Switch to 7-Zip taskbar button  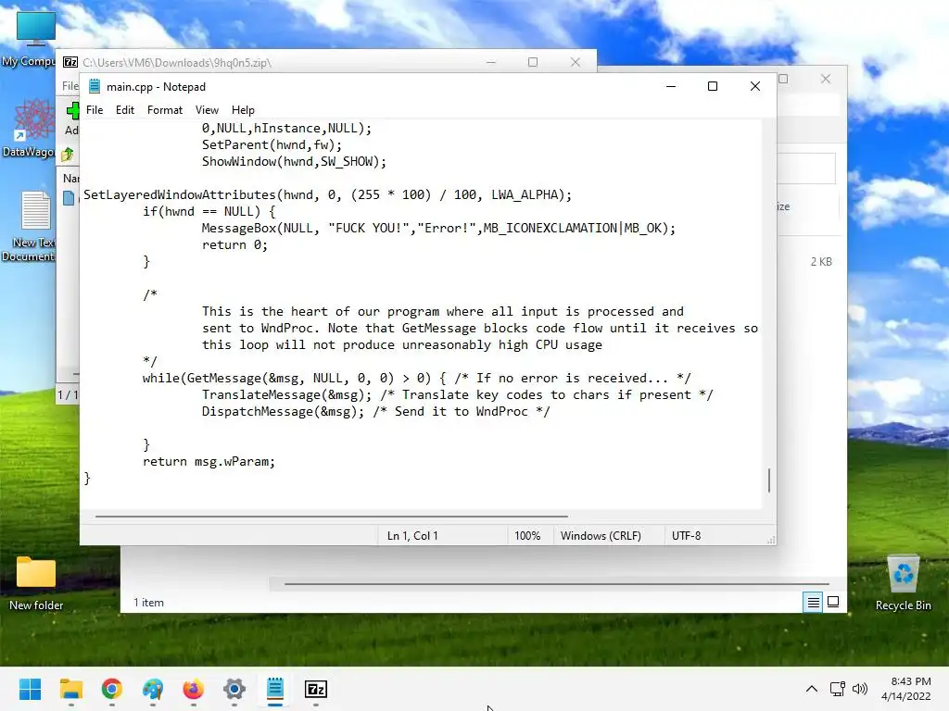[x=316, y=689]
